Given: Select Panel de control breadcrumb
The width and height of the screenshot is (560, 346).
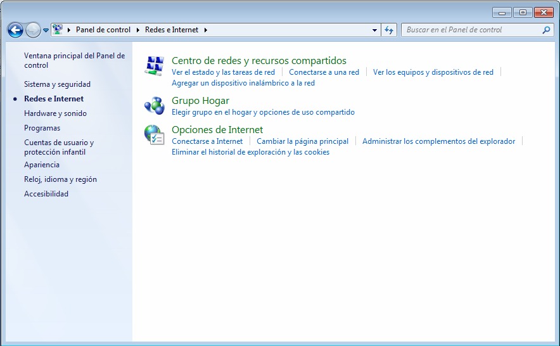Looking at the screenshot, I should pos(103,30).
